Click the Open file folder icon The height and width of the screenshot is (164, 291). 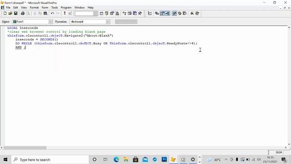pyautogui.click(x=10, y=13)
